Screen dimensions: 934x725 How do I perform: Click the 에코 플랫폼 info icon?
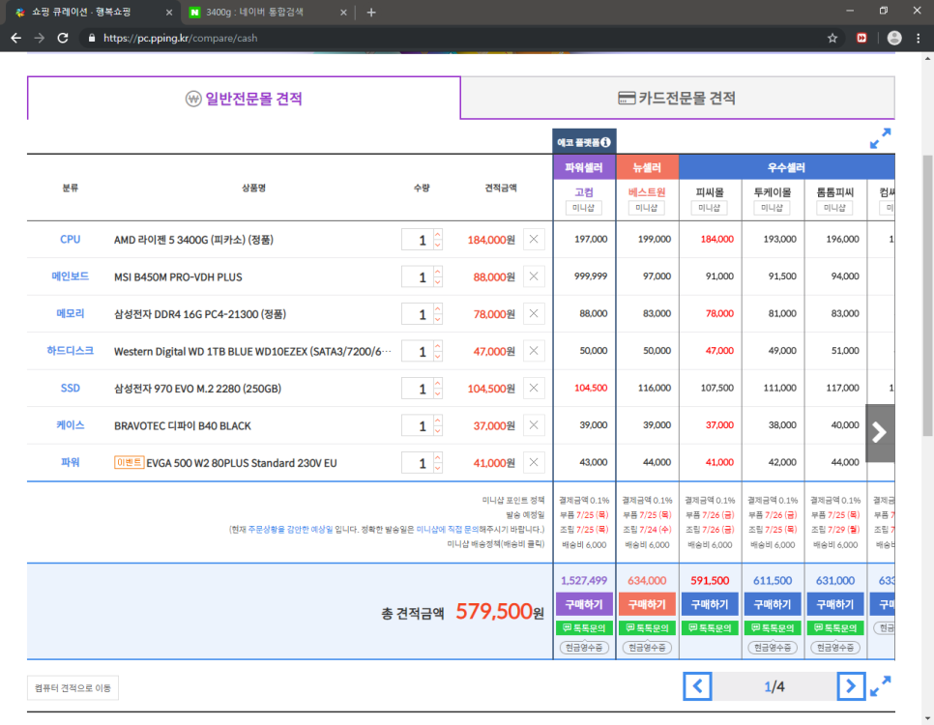pyautogui.click(x=605, y=142)
